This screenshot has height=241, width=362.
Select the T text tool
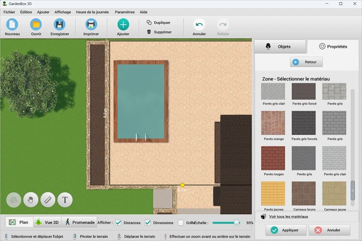[x=65, y=200]
